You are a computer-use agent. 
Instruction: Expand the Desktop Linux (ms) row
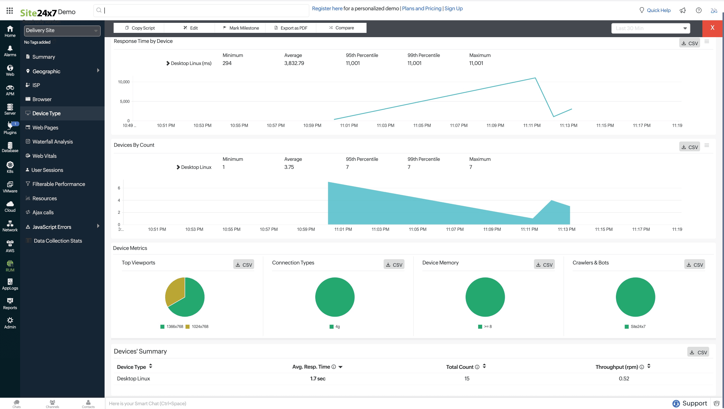[168, 63]
